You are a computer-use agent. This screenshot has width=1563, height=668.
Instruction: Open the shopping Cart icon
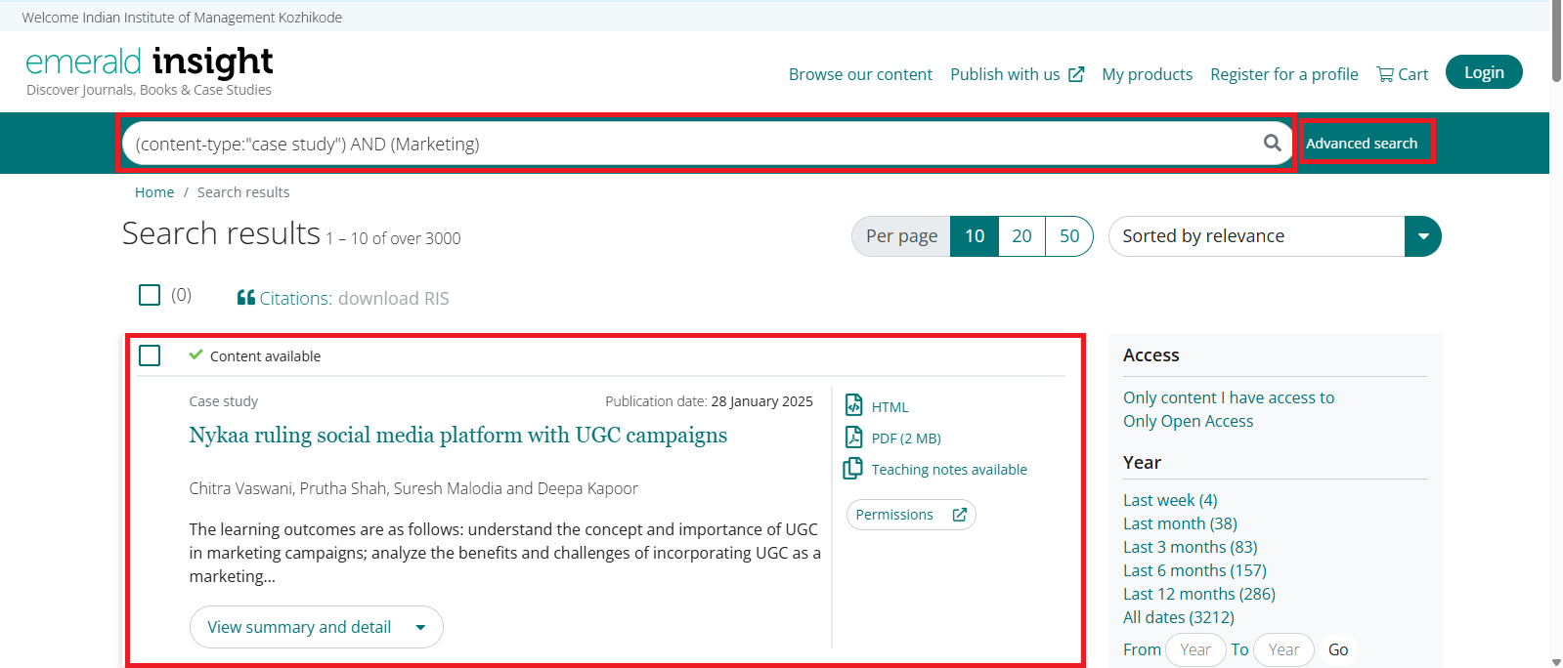[1385, 74]
